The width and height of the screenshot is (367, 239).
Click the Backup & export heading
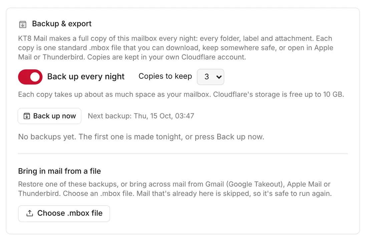click(x=62, y=24)
